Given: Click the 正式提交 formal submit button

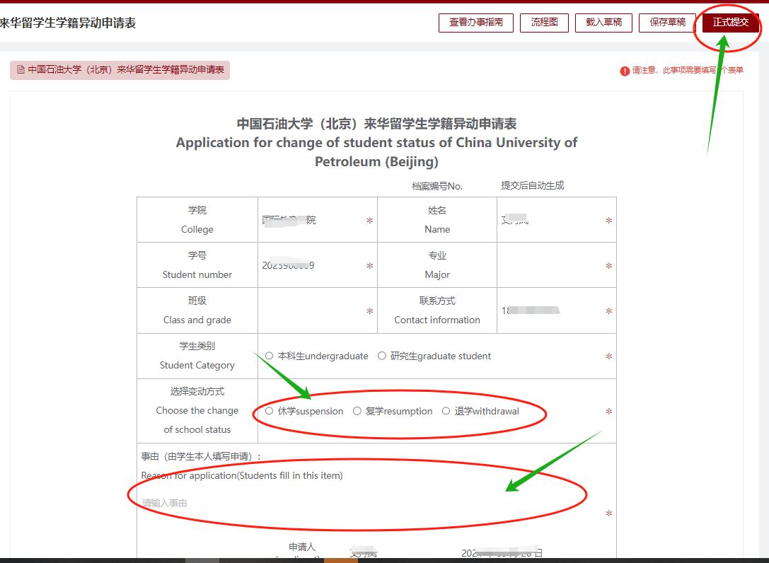Looking at the screenshot, I should (728, 22).
